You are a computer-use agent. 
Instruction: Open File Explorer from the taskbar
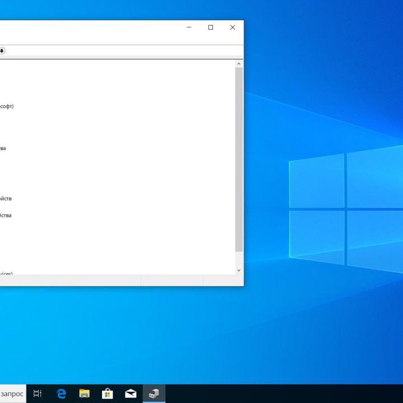[84, 394]
